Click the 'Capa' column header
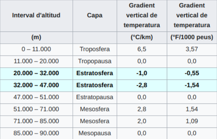This screenshot has height=139, width=217. click(95, 15)
